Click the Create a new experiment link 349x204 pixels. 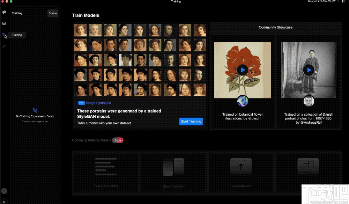pyautogui.click(x=35, y=121)
